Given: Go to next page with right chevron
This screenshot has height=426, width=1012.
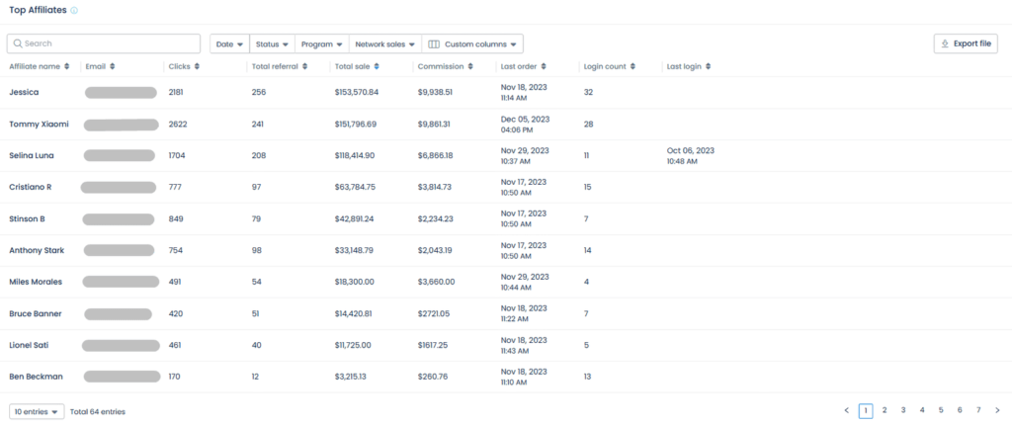Looking at the screenshot, I should [996, 410].
